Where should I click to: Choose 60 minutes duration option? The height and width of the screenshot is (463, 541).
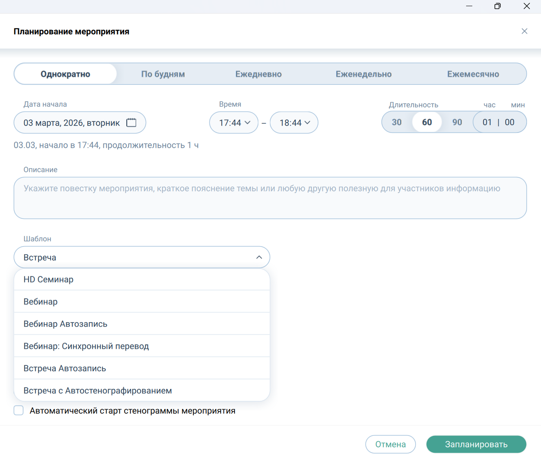click(427, 122)
